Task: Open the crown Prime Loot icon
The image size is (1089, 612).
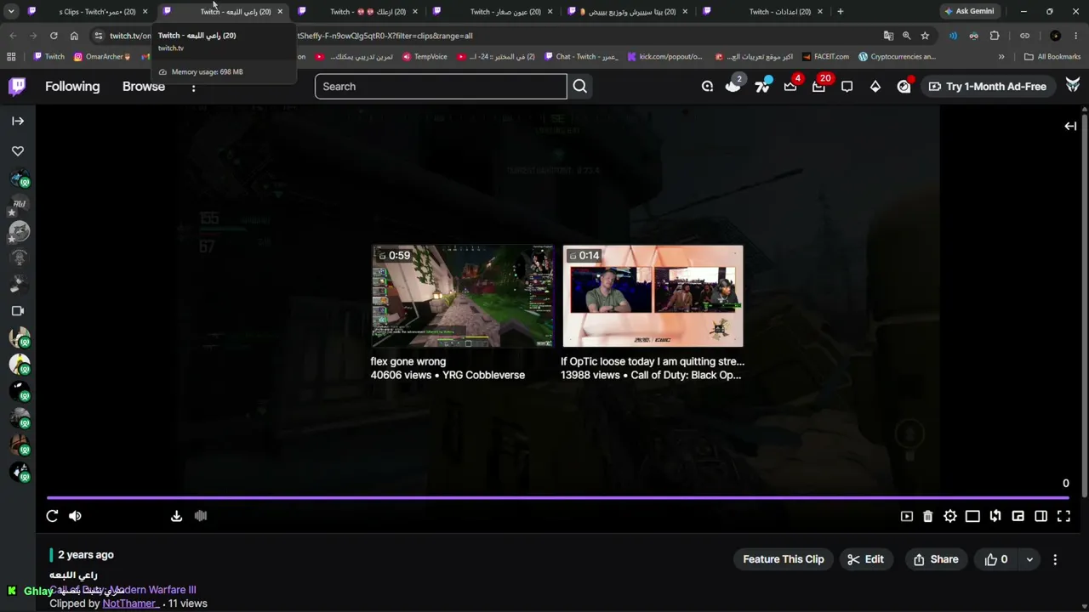Action: click(x=790, y=86)
